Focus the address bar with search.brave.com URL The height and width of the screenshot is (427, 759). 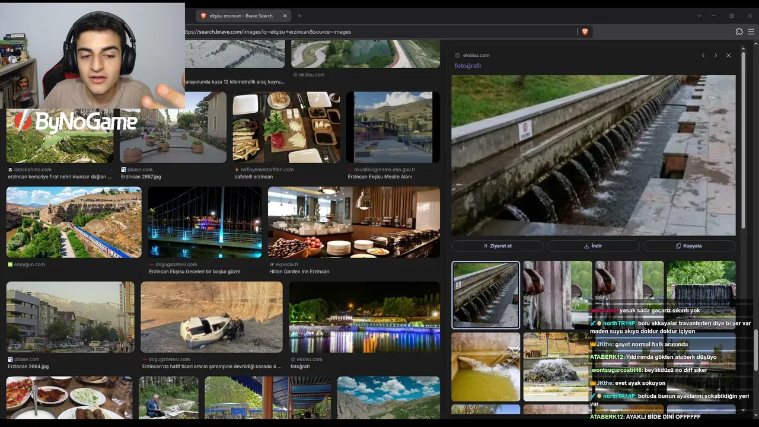[379, 31]
